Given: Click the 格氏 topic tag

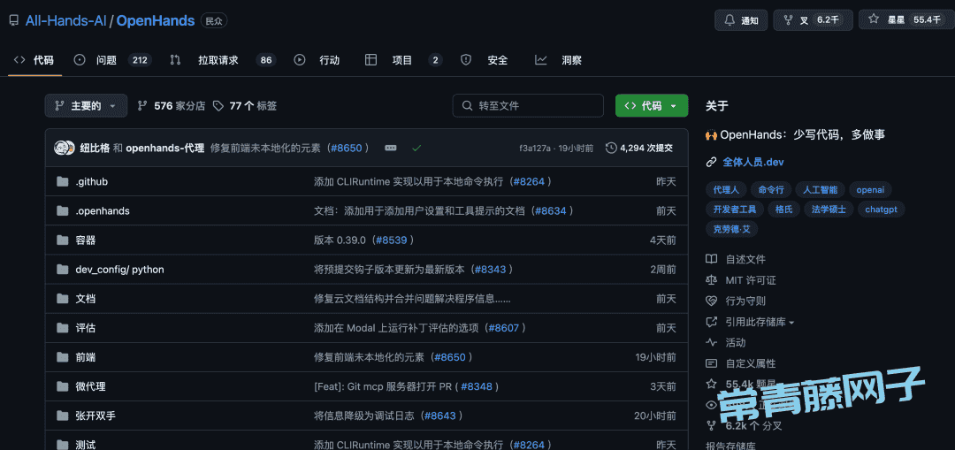Looking at the screenshot, I should point(783,210).
